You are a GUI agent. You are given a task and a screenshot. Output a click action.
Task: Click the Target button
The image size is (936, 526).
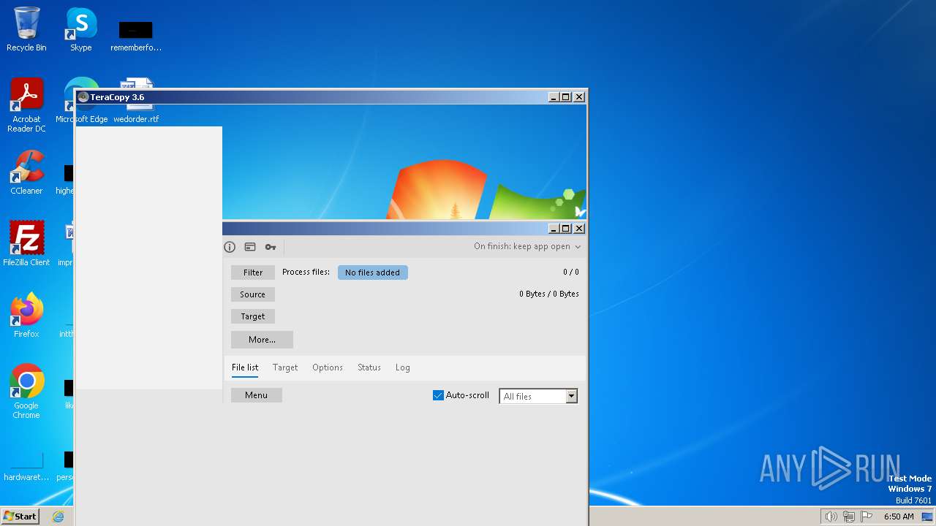(253, 316)
